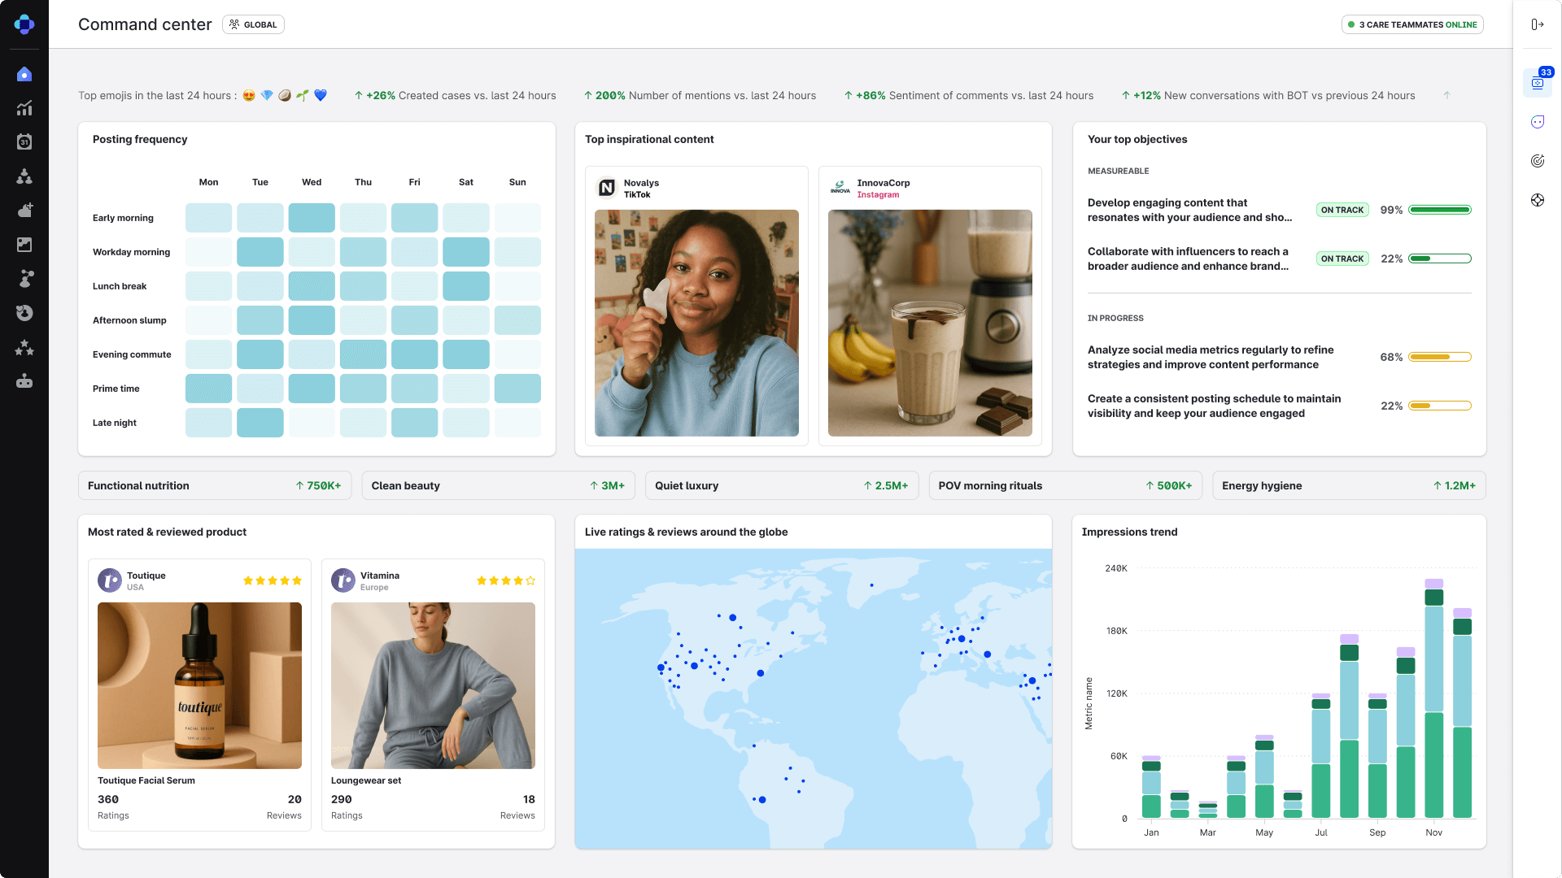1562x878 pixels.
Task: Open the target goals icon in right panel
Action: tap(1538, 161)
